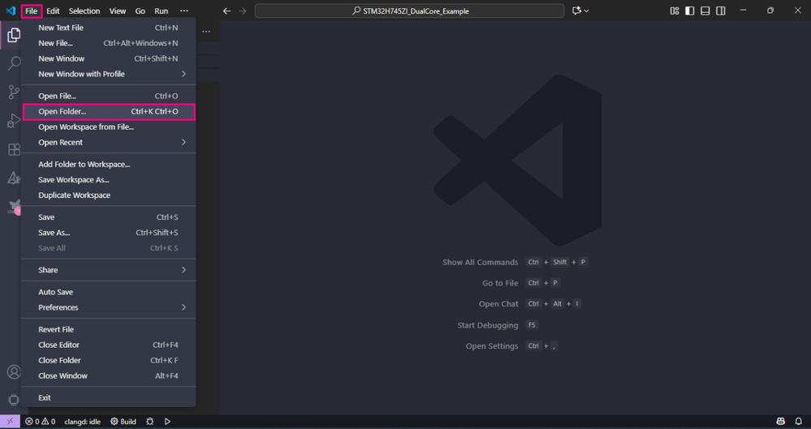Toggle Primary Side Bar visibility
The image size is (811, 429).
689,11
